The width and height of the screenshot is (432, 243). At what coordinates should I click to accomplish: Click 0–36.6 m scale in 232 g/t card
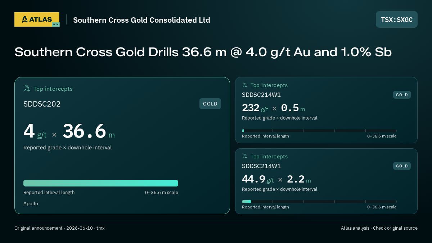(x=382, y=136)
